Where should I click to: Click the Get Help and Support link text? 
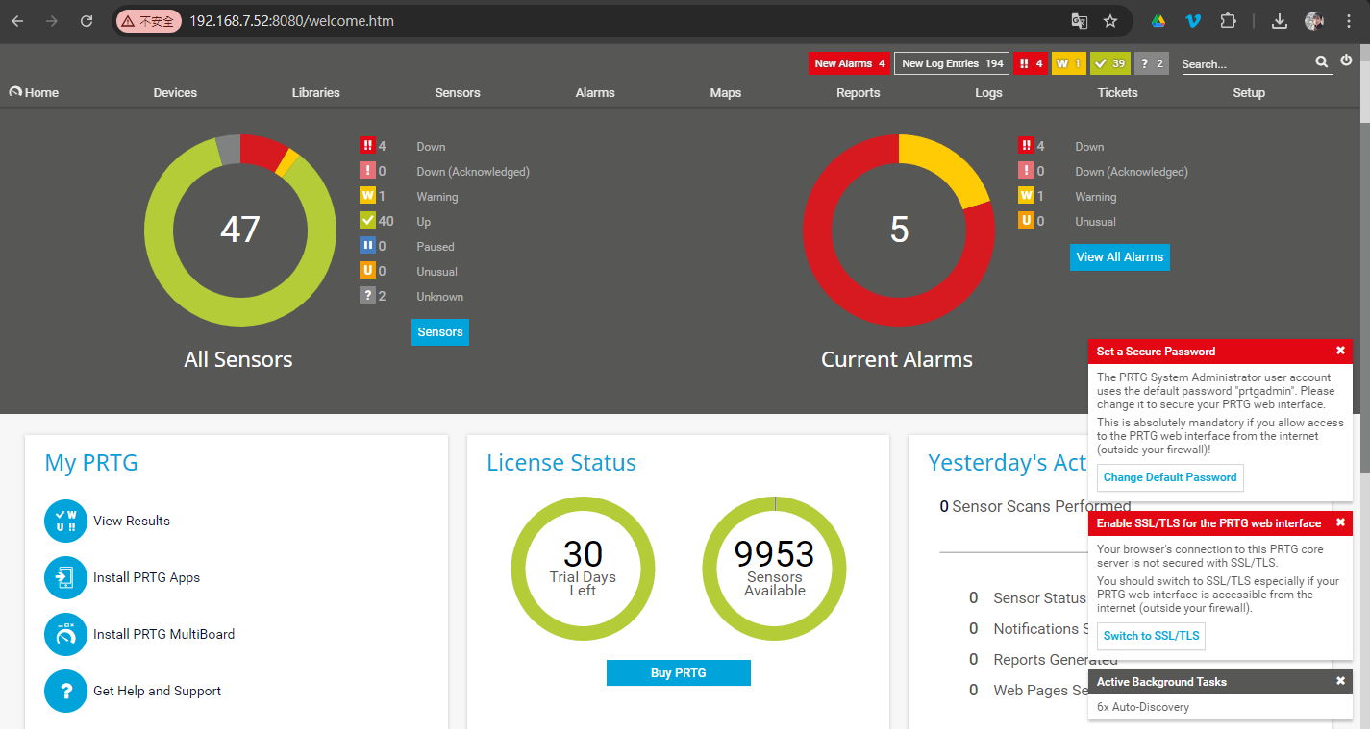tap(158, 692)
